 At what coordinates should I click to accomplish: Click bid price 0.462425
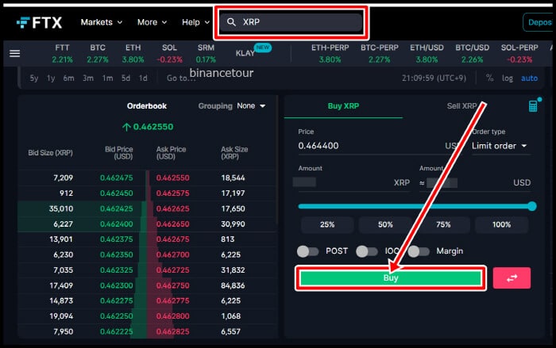click(x=116, y=208)
